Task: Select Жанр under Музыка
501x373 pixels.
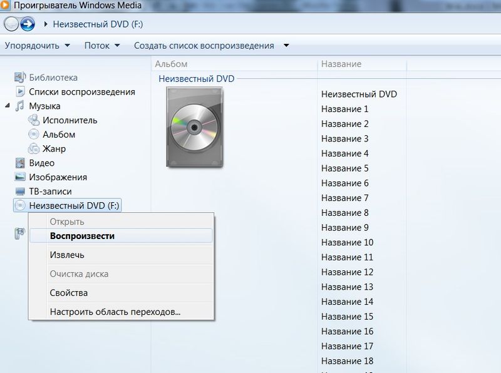Action: tap(54, 149)
